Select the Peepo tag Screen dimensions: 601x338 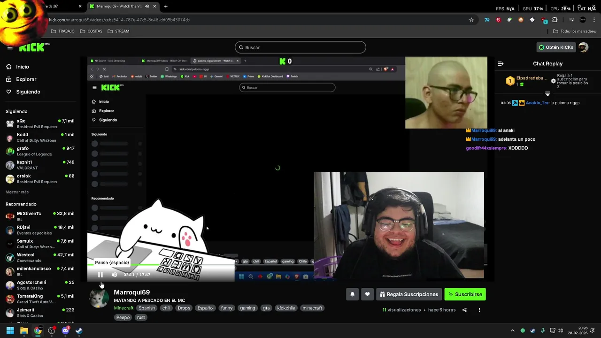(123, 317)
